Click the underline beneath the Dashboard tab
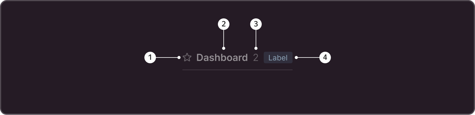Viewport: 475px width, 115px height. coord(237,70)
